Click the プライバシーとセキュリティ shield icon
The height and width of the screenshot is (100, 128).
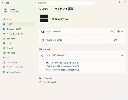click(4, 67)
